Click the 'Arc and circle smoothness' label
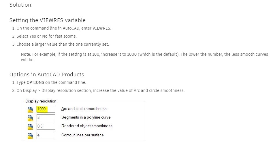Image resolution: width=275 pixels, height=149 pixels. [84, 109]
